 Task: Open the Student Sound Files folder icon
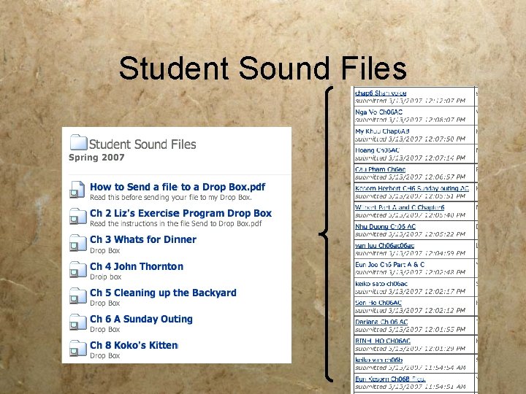coord(78,142)
